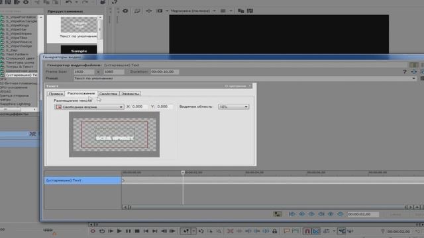
Task: Copy snapshot to clipboard icon
Action: pyautogui.click(x=241, y=11)
